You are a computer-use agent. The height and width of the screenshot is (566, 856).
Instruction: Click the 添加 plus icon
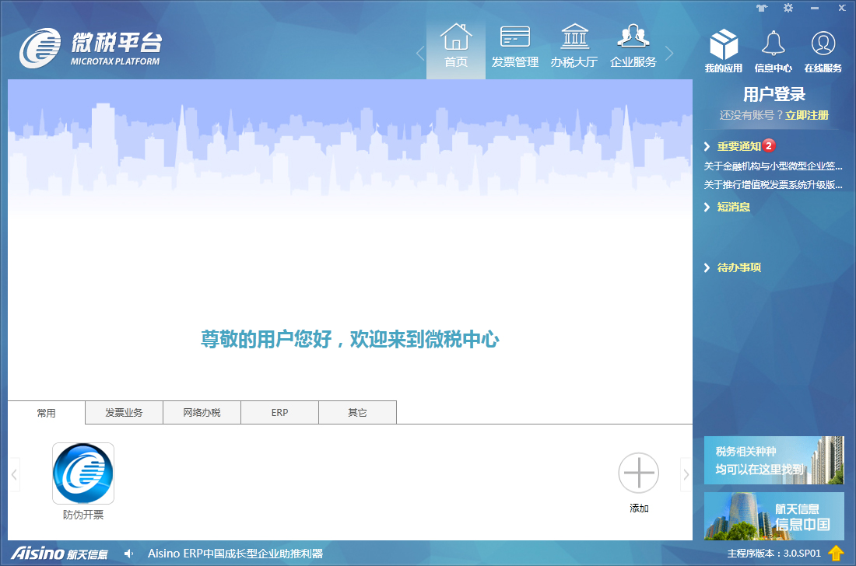(639, 473)
